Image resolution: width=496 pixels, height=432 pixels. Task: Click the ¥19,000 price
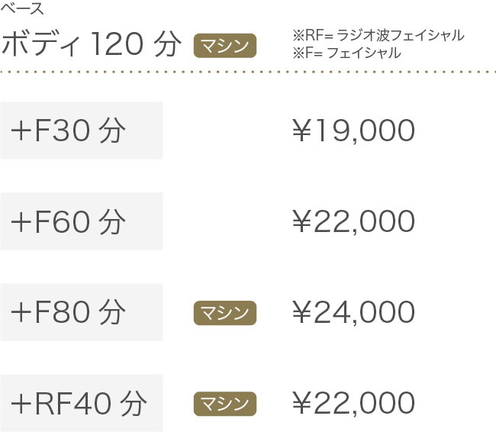tap(353, 131)
